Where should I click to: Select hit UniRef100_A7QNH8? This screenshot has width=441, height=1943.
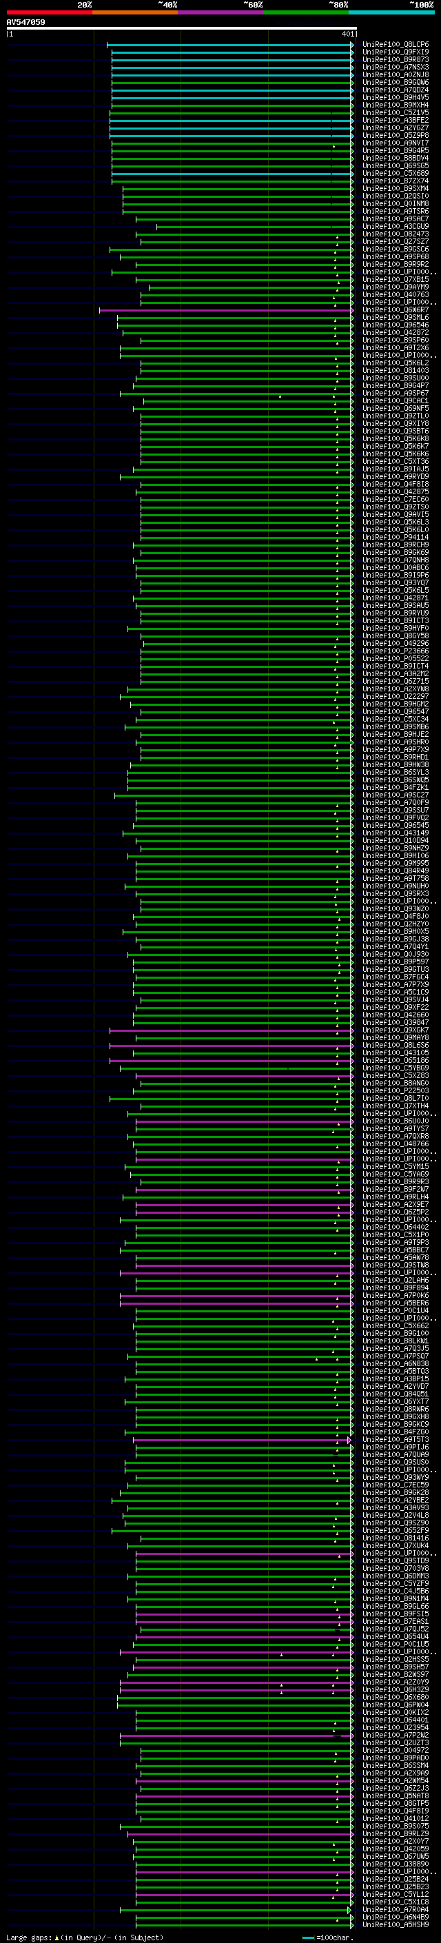coord(396,560)
